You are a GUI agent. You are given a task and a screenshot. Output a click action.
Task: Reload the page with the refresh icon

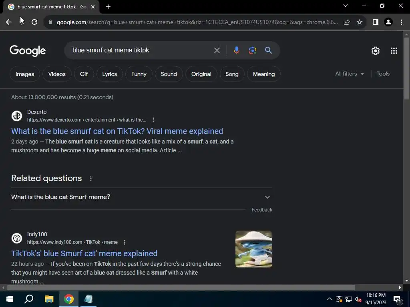[x=34, y=22]
